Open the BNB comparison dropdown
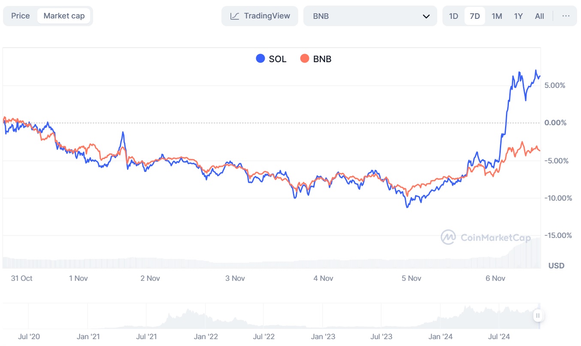This screenshot has height=346, width=581. pos(370,16)
